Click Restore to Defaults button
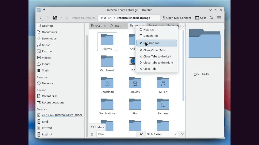259x145 pixels. (81, 18)
